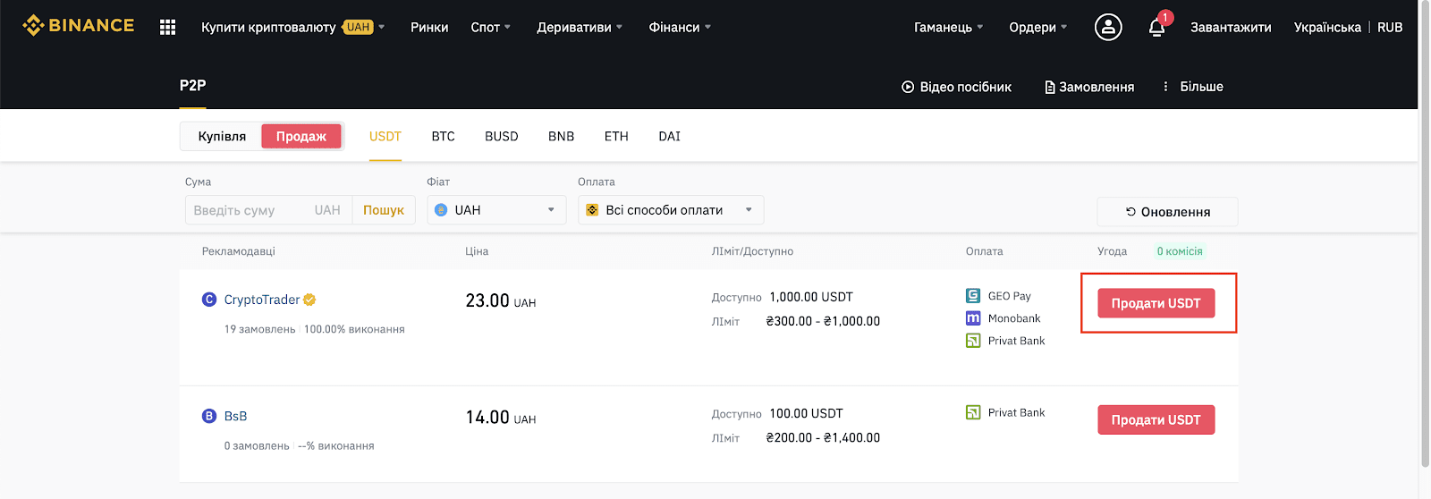Click the Binance logo

pos(78,26)
